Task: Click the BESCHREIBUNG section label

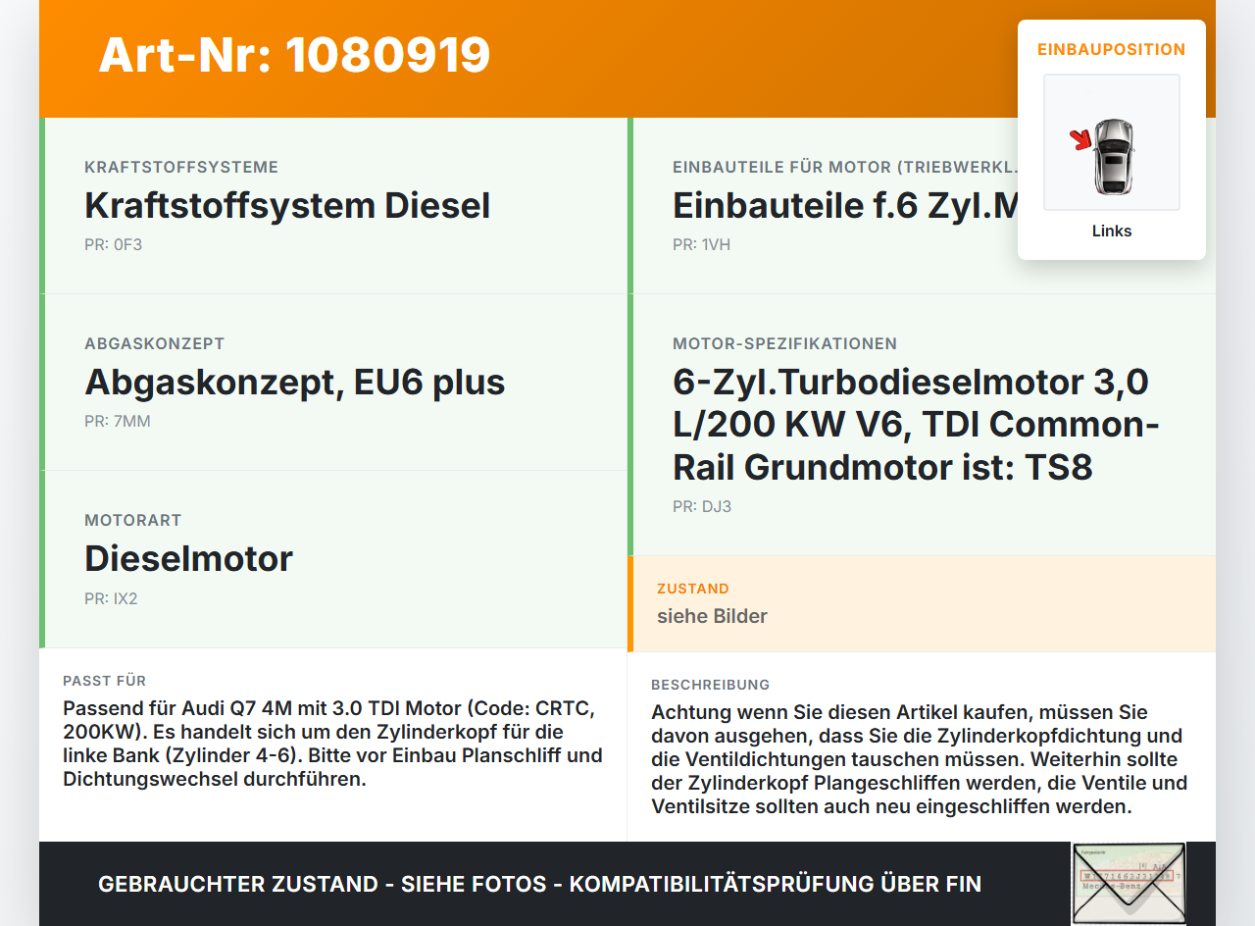Action: (711, 686)
